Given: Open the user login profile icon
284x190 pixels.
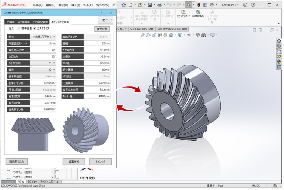Looking at the screenshot, I should [x=245, y=5].
